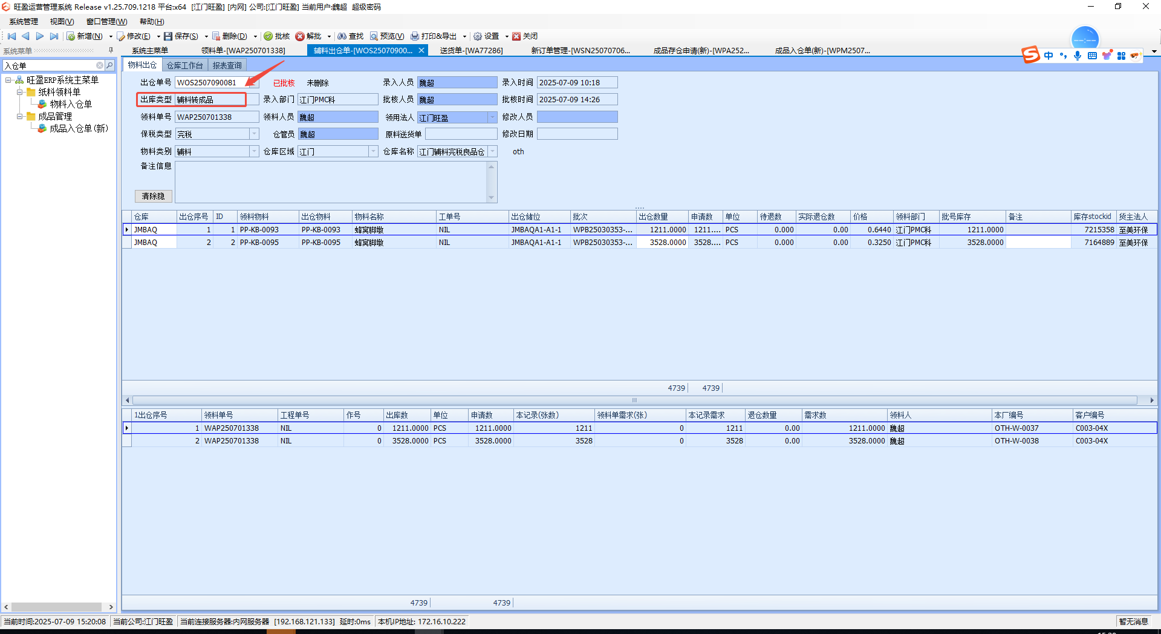Toggle Chinese/English input mode 中

[1049, 56]
